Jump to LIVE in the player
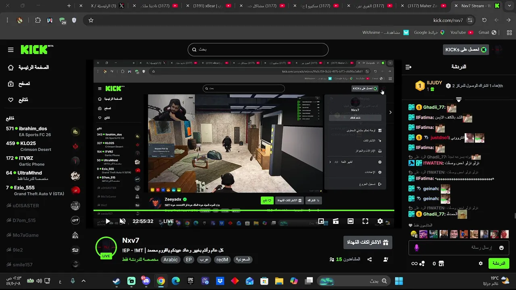This screenshot has height=290, width=516. tap(169, 221)
